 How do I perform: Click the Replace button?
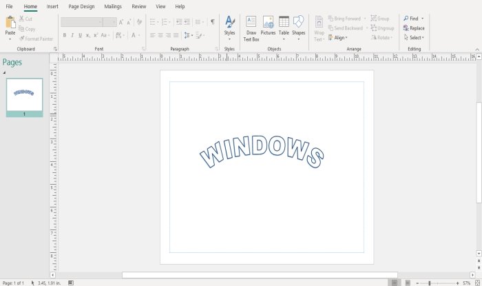click(414, 28)
